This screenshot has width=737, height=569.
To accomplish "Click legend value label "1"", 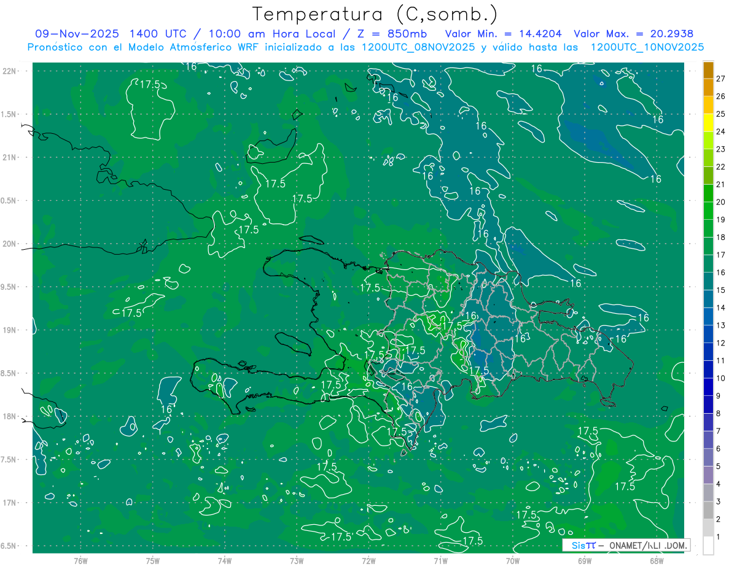I will point(719,537).
